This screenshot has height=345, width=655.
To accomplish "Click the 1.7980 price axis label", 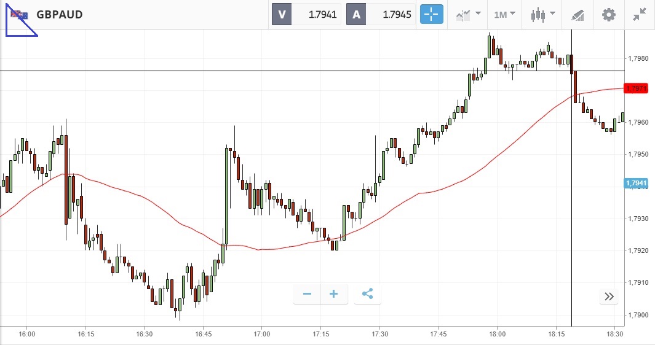I will coord(637,59).
